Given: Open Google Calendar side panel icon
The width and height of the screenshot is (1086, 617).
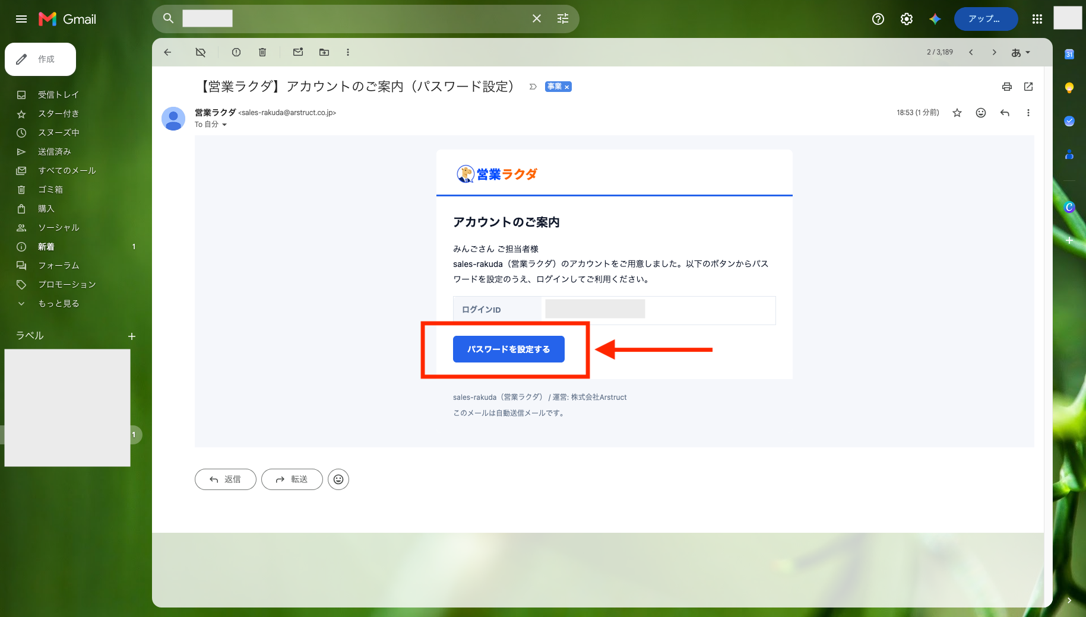Looking at the screenshot, I should (x=1069, y=55).
